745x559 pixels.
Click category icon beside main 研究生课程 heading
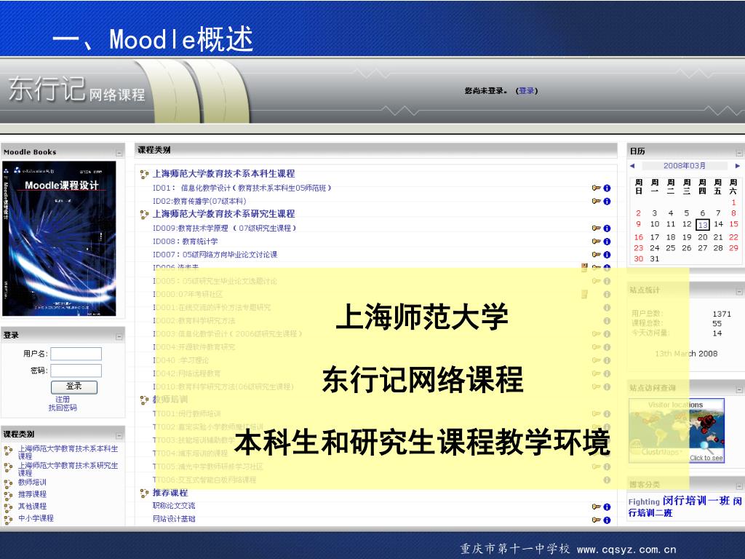pyautogui.click(x=145, y=215)
